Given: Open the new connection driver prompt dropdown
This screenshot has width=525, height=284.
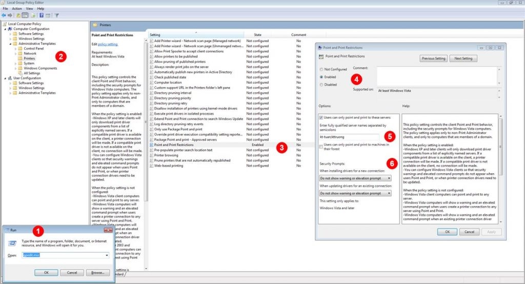Looking at the screenshot, I should pos(355,178).
